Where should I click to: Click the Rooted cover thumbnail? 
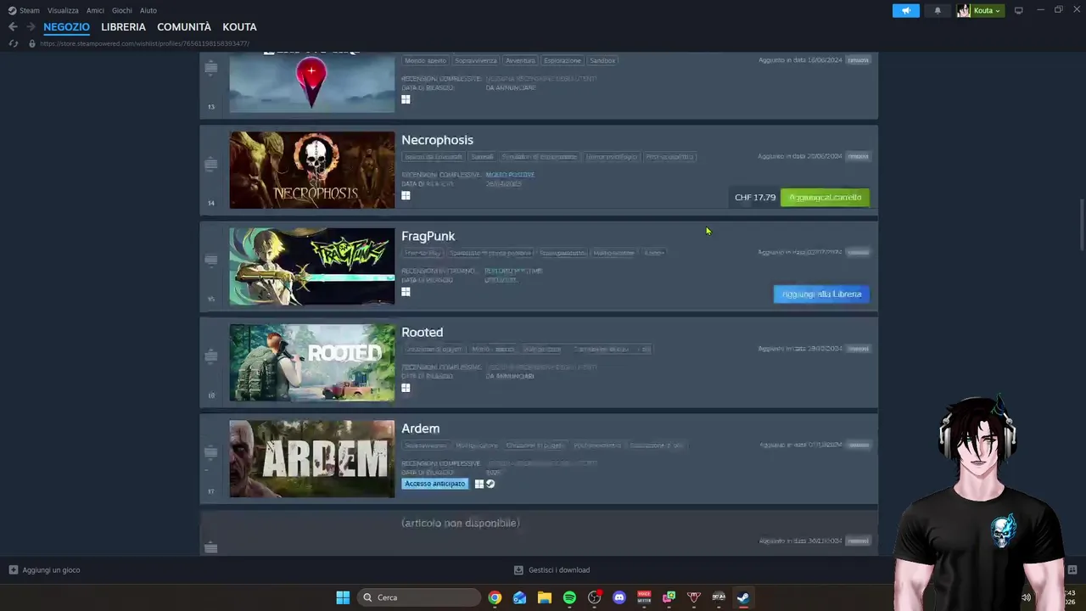311,362
